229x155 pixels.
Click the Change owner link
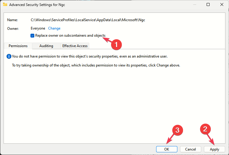tap(54, 28)
